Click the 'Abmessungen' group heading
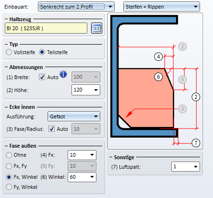 [x=26, y=67]
